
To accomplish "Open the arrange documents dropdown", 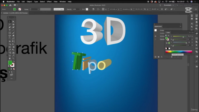I will pyautogui.click(x=16, y=5).
